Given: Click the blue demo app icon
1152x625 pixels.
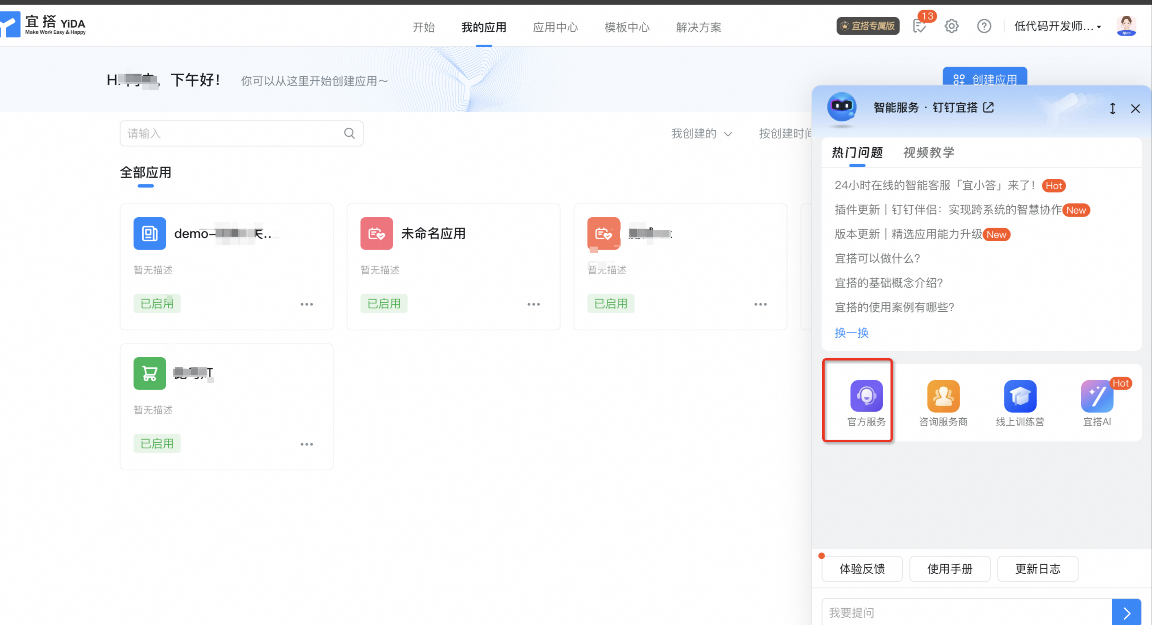Looking at the screenshot, I should pos(150,234).
